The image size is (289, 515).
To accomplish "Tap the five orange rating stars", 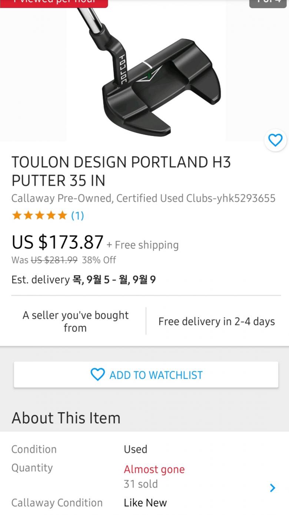I will 39,215.
